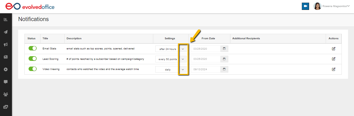Open the dashboard chart icon in sidebar

[6, 20]
